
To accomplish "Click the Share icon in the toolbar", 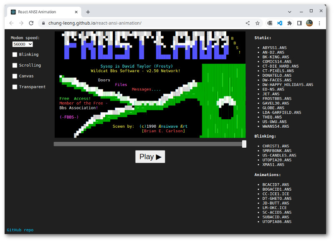I will pyautogui.click(x=248, y=23).
